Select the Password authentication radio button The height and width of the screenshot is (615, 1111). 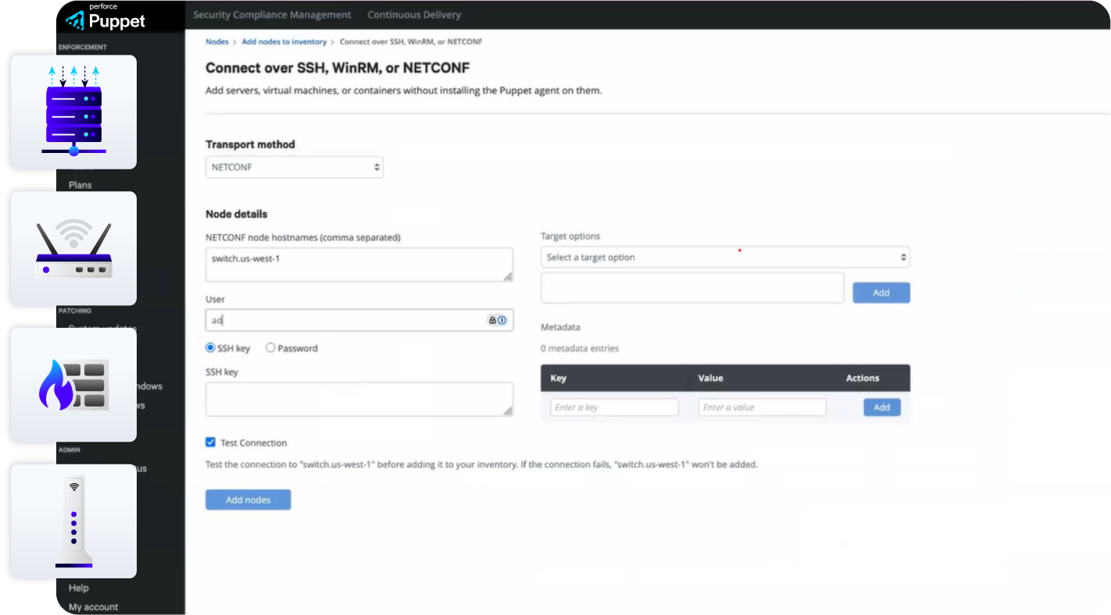(x=270, y=348)
